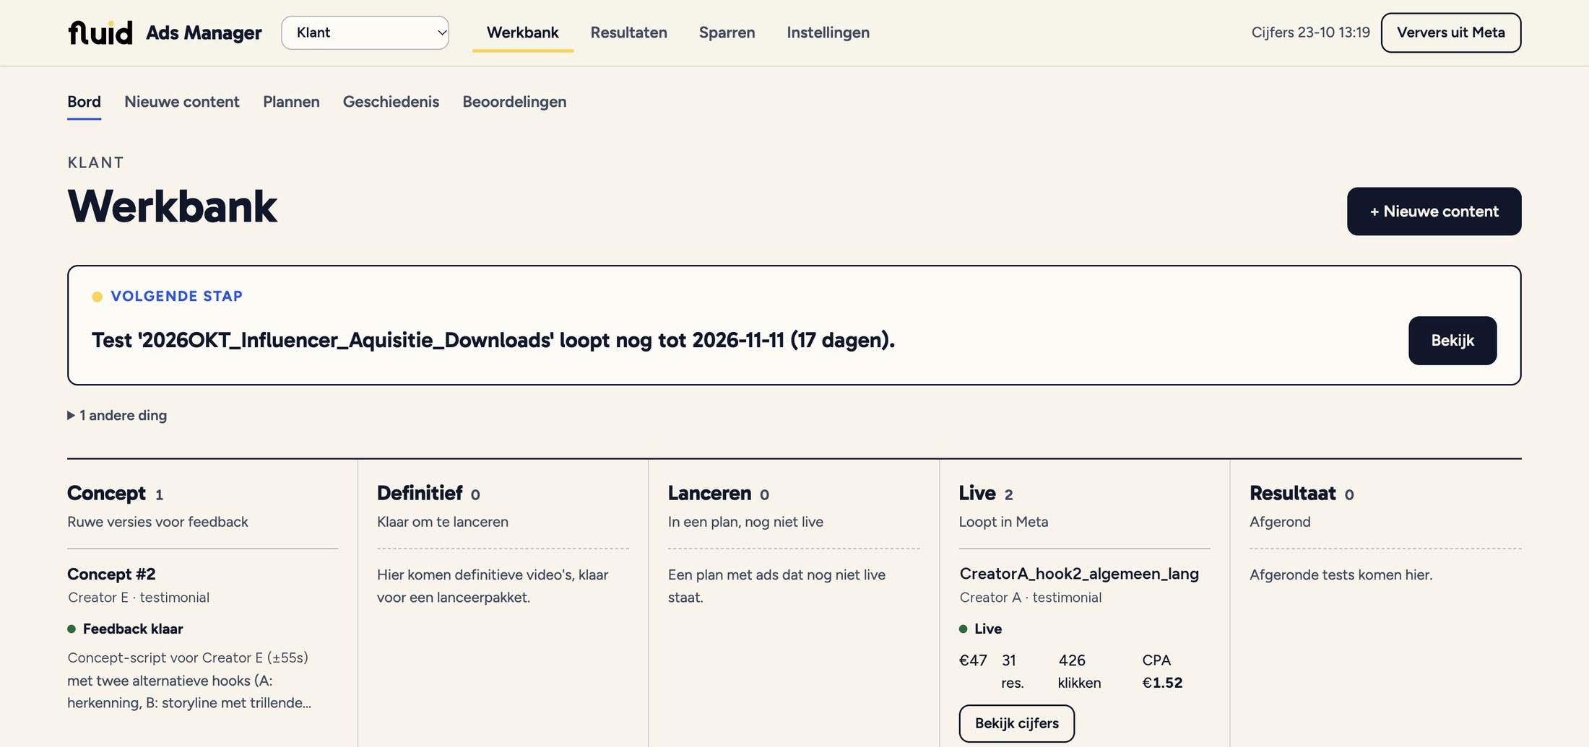Expand the '1 andere ding' disclosure
The width and height of the screenshot is (1589, 747).
point(117,415)
